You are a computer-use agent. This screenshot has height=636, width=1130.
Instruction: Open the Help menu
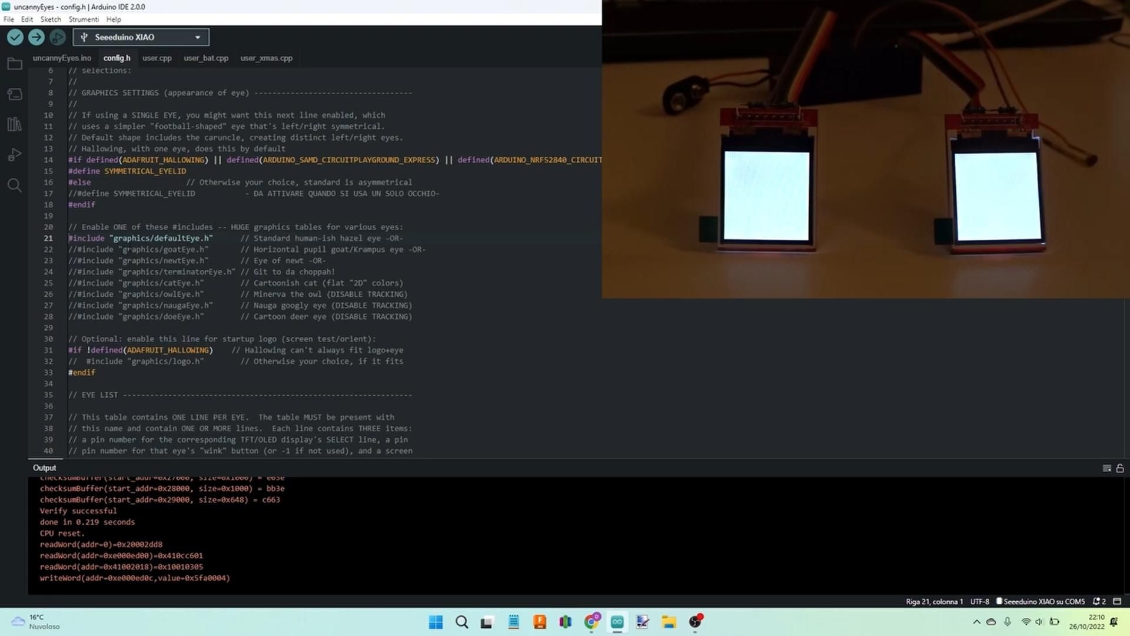114,19
